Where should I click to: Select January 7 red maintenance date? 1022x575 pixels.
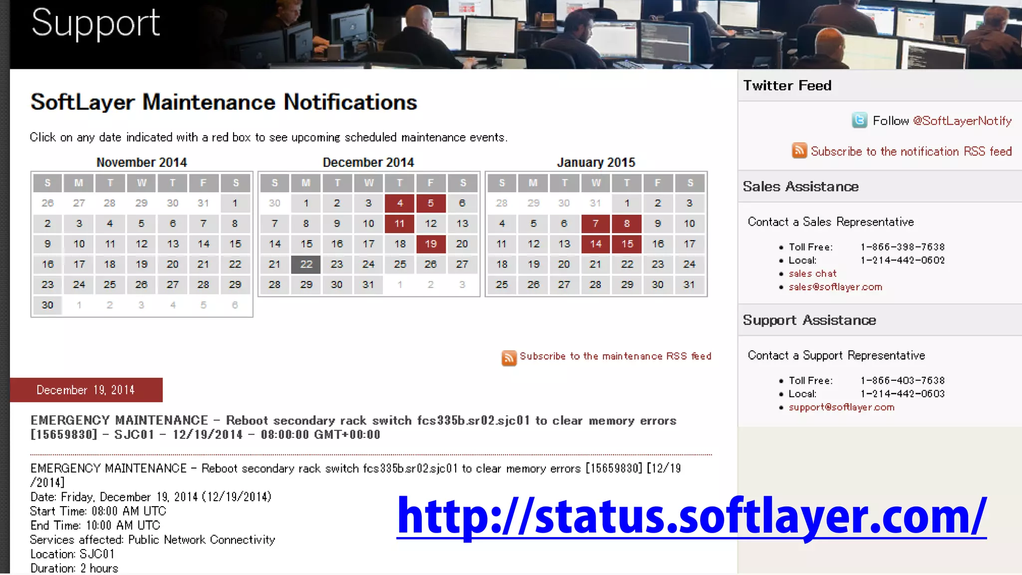click(596, 224)
